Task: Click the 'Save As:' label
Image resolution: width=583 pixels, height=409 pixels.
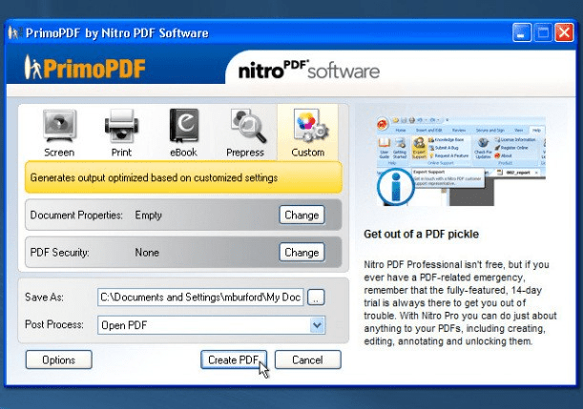Action: coord(44,297)
